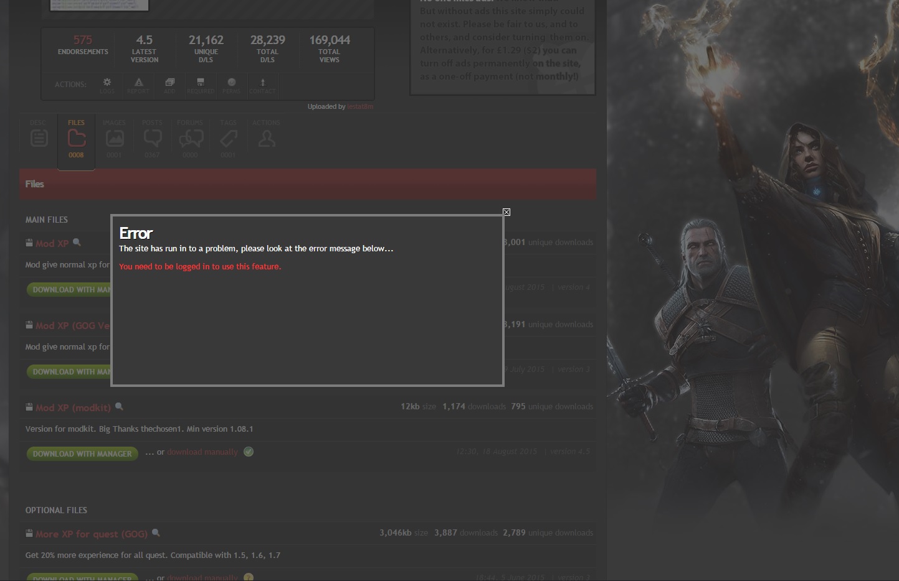Click the 28,239 Total D/Ls stat
Screen dimensions: 899x581
(267, 49)
